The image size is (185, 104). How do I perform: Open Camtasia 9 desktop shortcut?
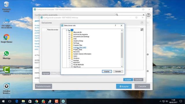tap(6, 71)
